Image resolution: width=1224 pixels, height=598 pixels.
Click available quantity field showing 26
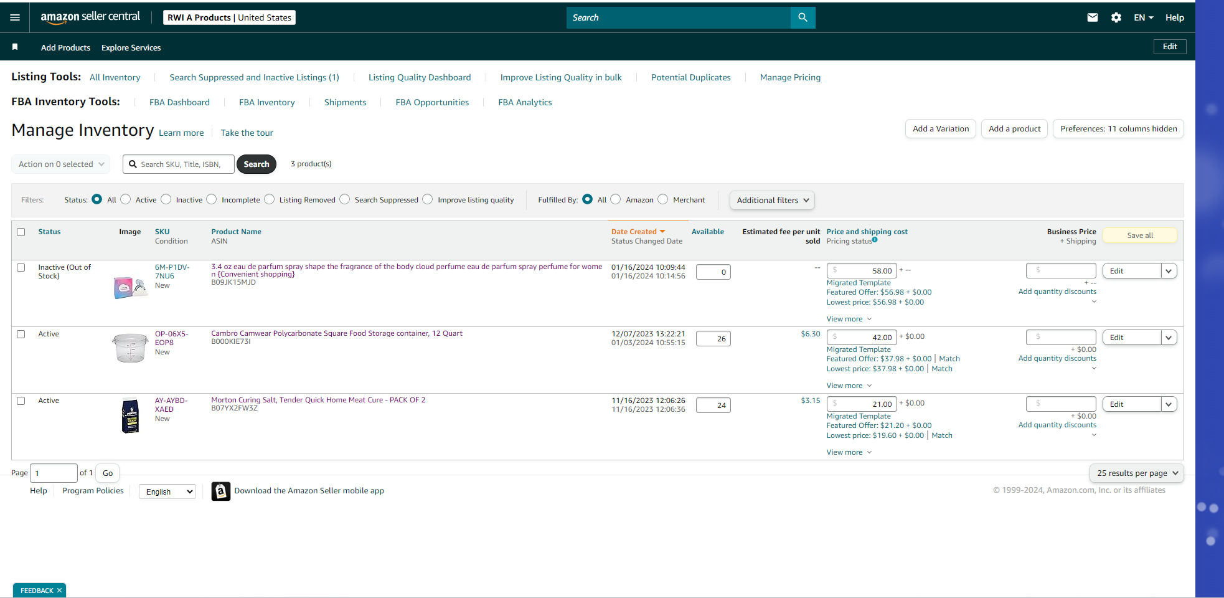[713, 339]
